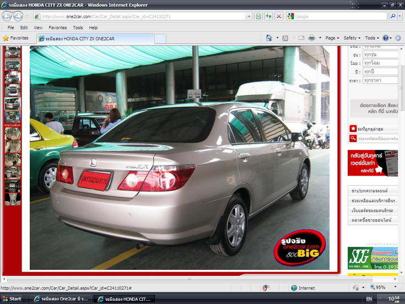Image resolution: width=405 pixels, height=304 pixels.
Task: Click the Home toolbar icon
Action: 269,38
